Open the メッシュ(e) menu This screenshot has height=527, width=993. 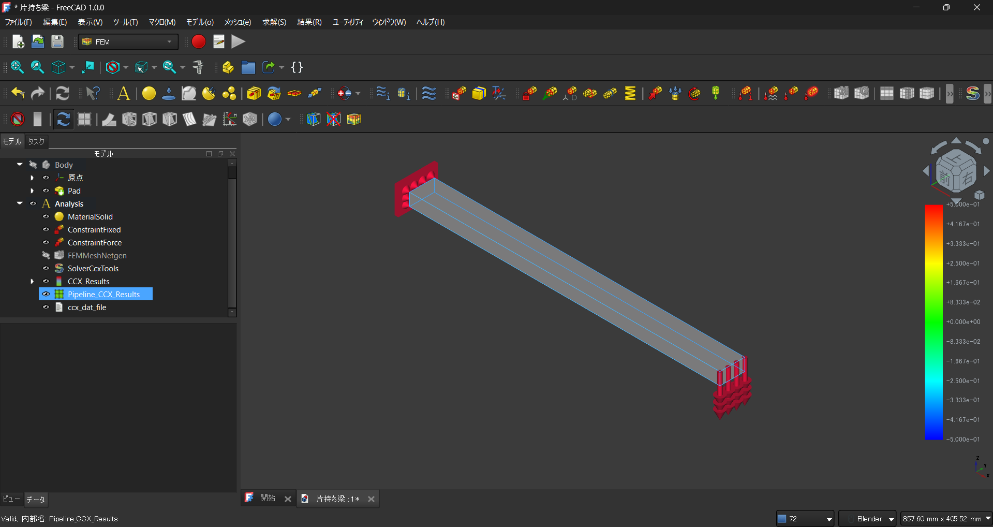238,22
